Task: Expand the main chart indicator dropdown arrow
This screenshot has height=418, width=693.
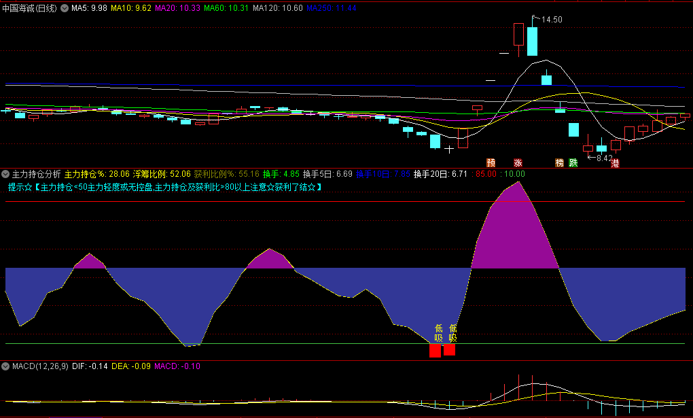Action: [65, 8]
